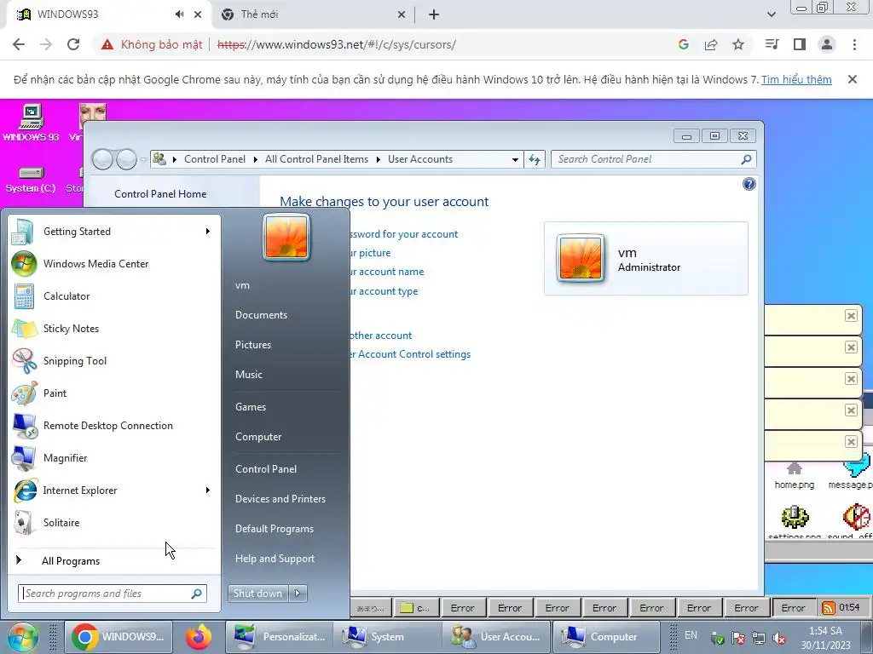The image size is (873, 654).
Task: Click Tìm hiểu thêm link
Action: point(796,79)
